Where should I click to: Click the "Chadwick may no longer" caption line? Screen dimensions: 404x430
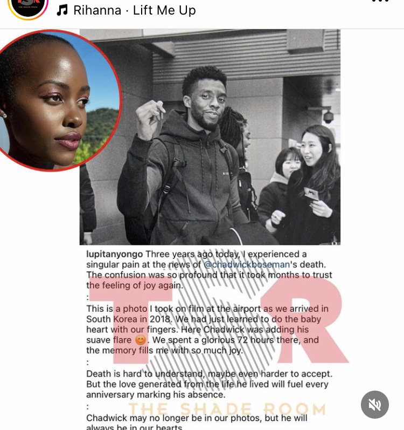point(197,418)
